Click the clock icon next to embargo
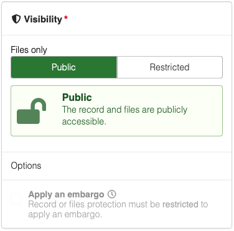The image size is (234, 231). 112,194
